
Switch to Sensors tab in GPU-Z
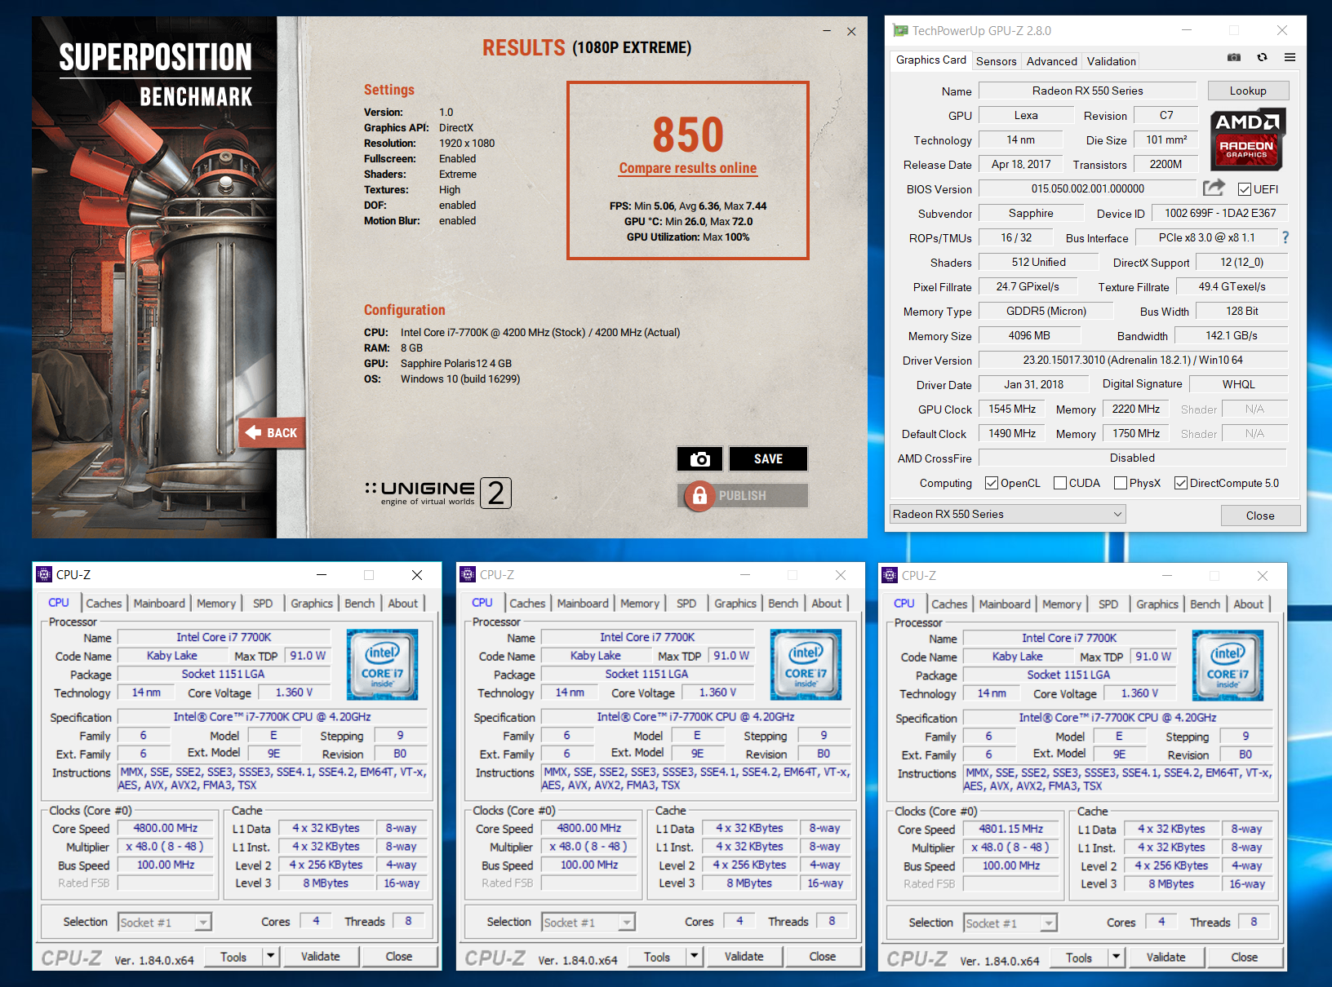point(997,61)
